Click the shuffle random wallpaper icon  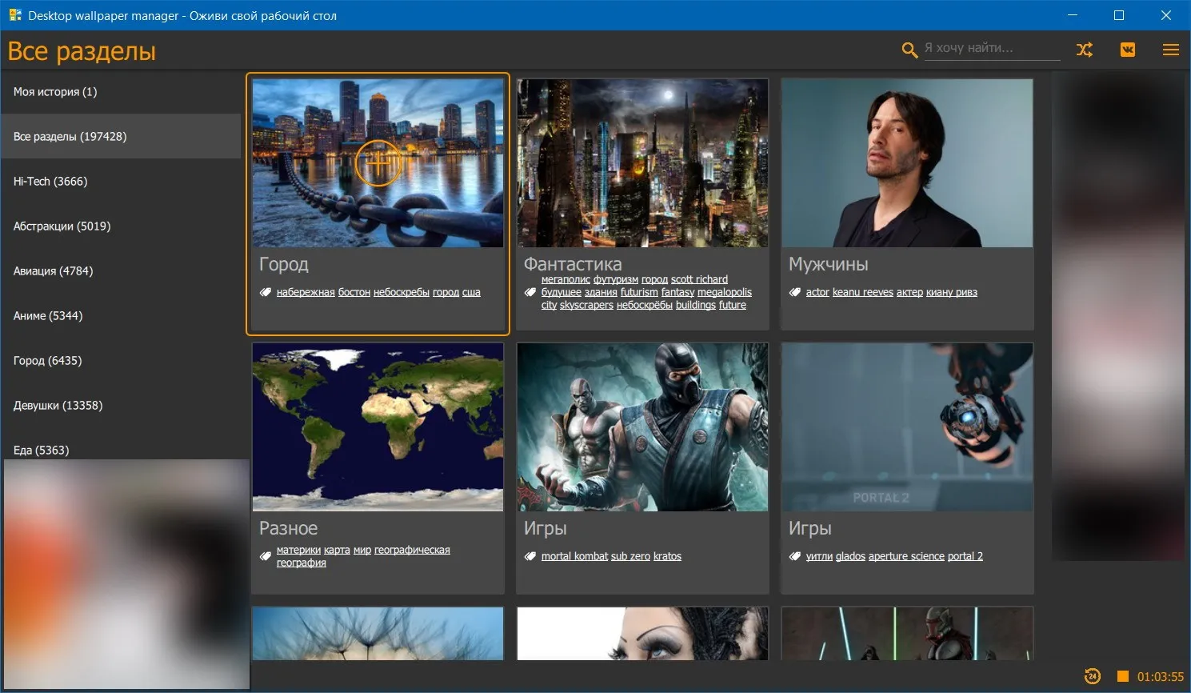[x=1084, y=50]
